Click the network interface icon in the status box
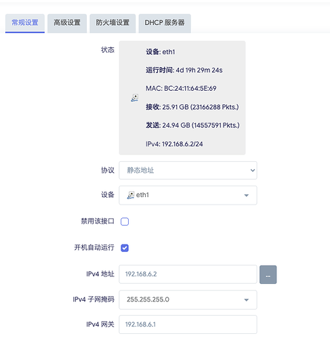Viewport: 330px width, 338px height. pyautogui.click(x=135, y=98)
